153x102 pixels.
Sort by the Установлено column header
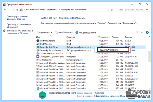pos(104,37)
